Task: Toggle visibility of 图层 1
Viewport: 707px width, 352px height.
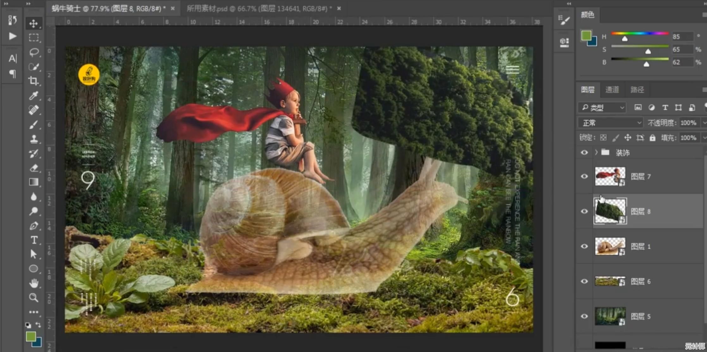Action: pyautogui.click(x=584, y=246)
